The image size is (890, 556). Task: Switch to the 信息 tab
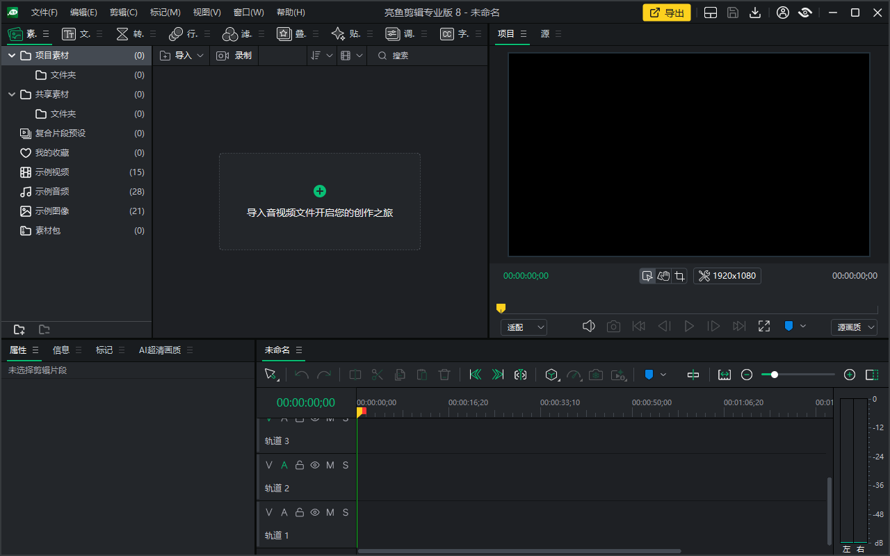[61, 350]
